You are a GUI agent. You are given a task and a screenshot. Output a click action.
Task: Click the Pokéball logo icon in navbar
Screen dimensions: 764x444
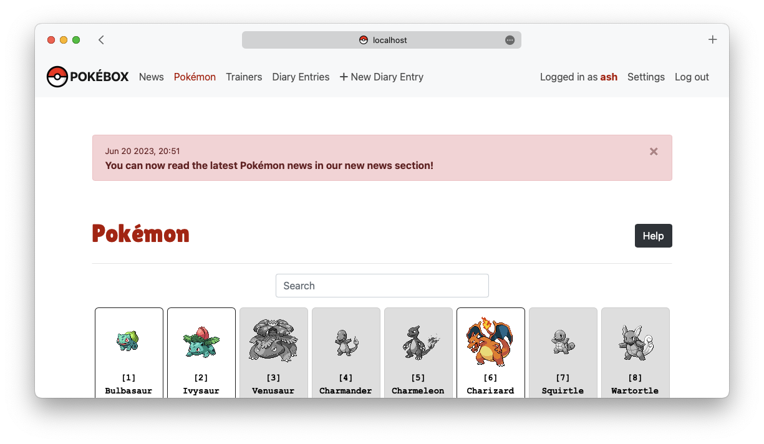(x=57, y=77)
